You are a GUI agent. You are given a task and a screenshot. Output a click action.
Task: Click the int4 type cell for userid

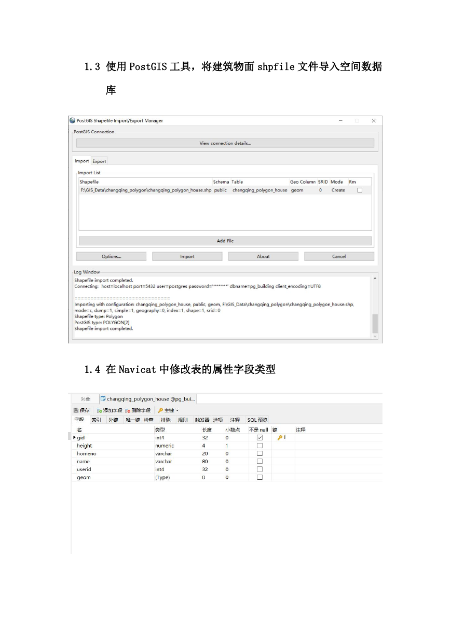pos(159,469)
